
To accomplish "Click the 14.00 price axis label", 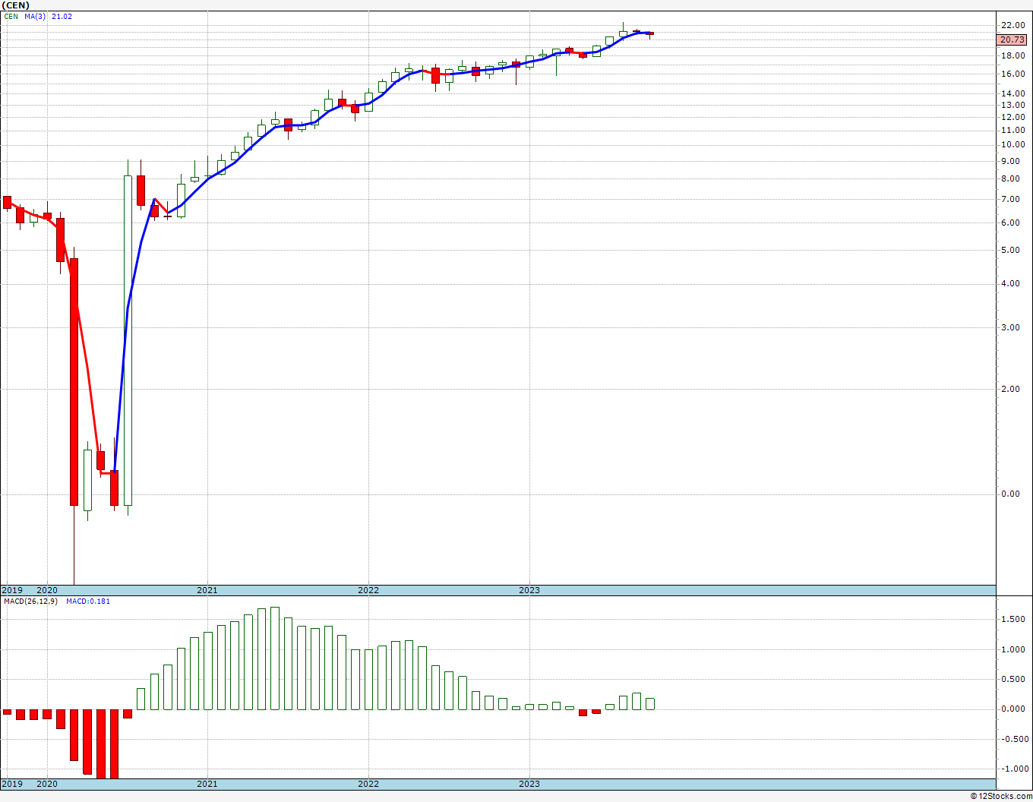I will (1012, 94).
